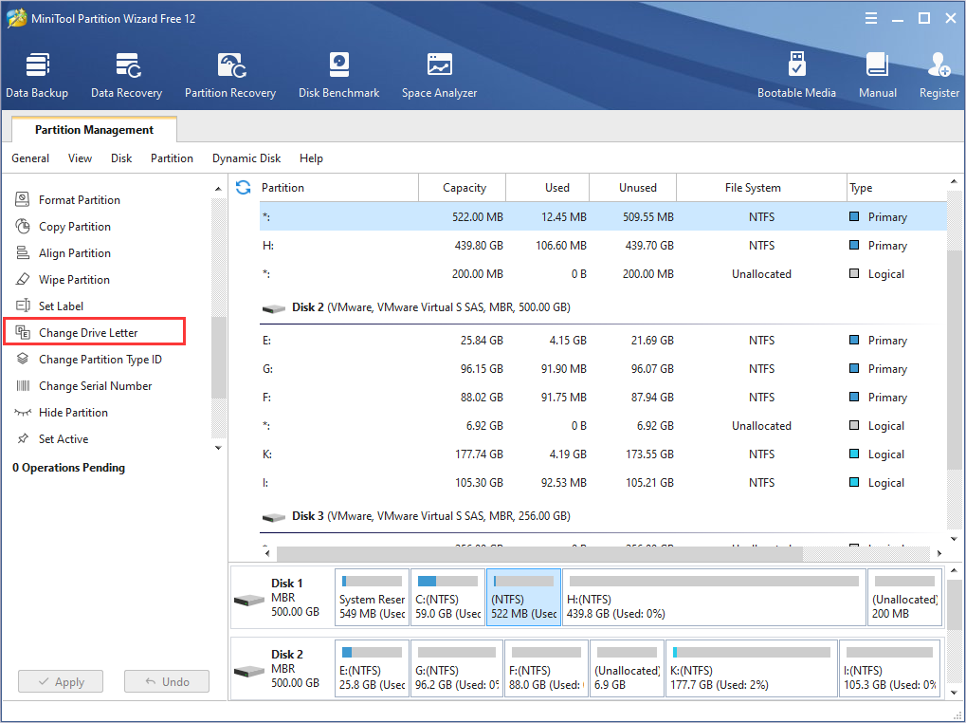Screen dimensions: 966x723
Task: Click the Change Serial Number barcode icon
Action: coord(23,385)
